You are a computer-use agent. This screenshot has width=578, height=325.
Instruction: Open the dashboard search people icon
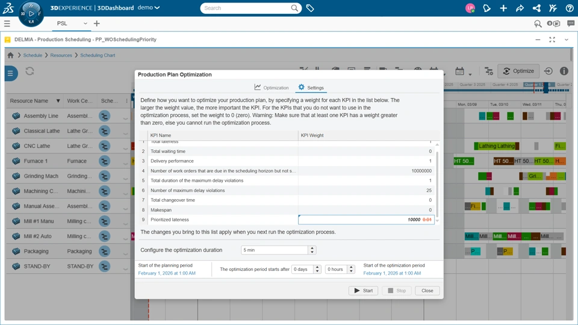pyautogui.click(x=538, y=23)
